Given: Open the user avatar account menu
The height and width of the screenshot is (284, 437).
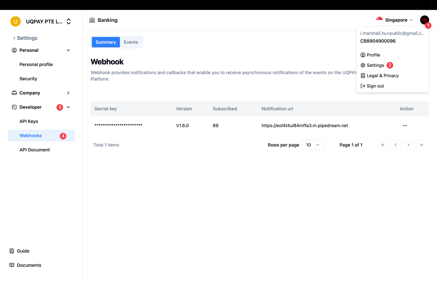Looking at the screenshot, I should [424, 20].
